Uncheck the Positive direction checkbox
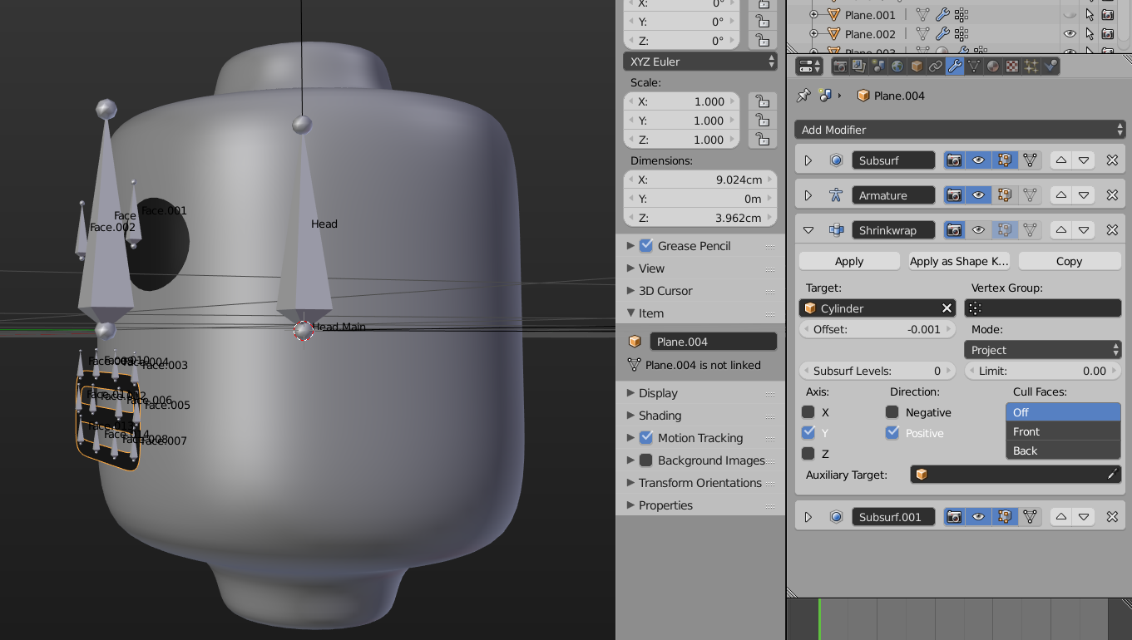 pyautogui.click(x=892, y=433)
